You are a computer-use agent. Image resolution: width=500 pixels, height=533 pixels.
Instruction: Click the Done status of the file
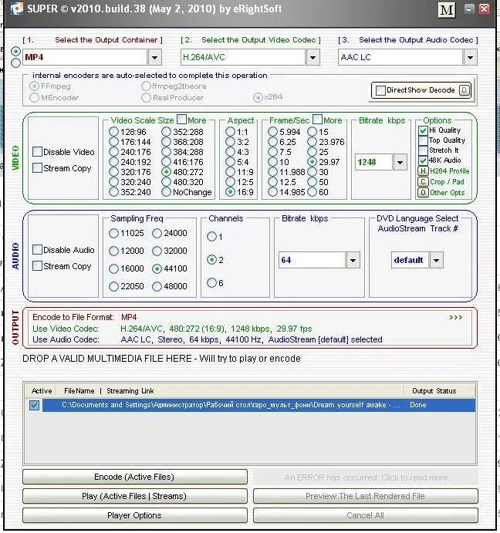tap(418, 405)
